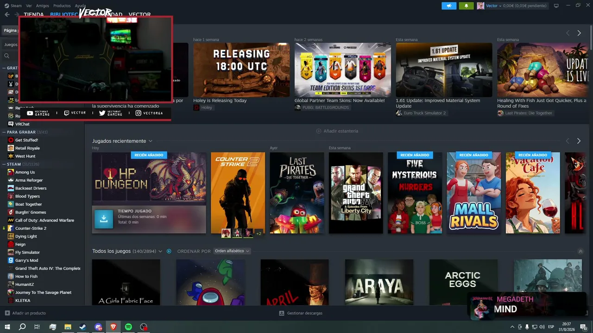The image size is (593, 333).
Task: Click the download icon on 1 HP Dungeon
Action: tap(104, 219)
